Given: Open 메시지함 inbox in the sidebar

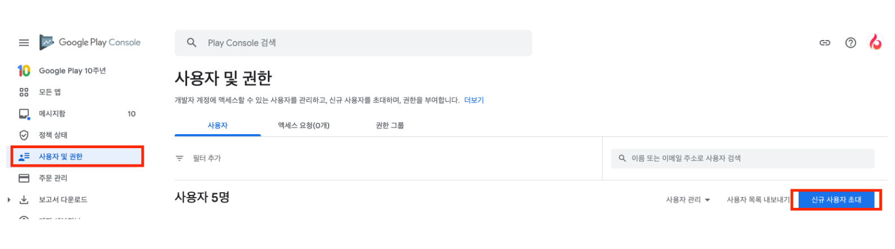Looking at the screenshot, I should 52,114.
